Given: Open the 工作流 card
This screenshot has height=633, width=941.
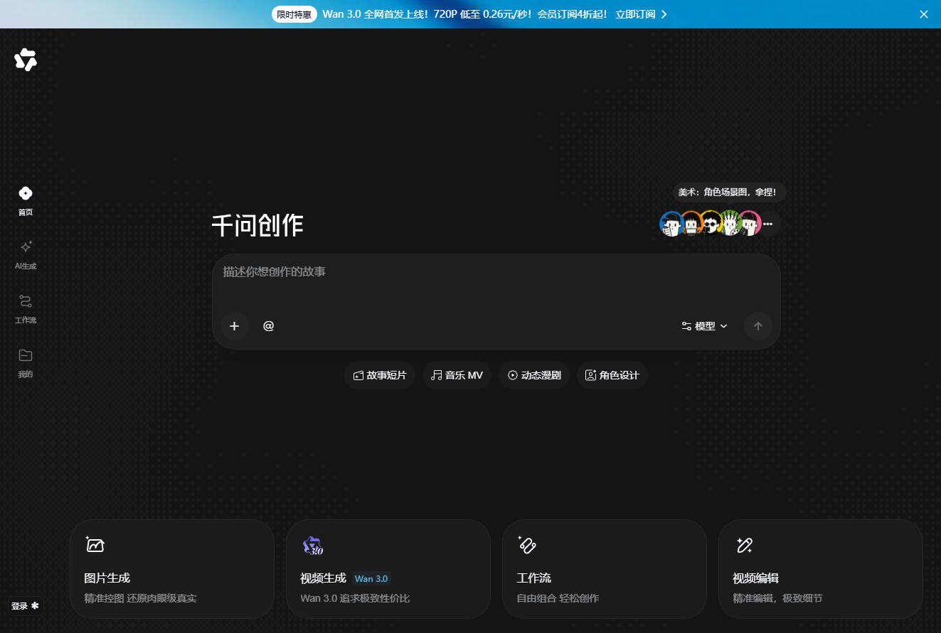Looking at the screenshot, I should (x=605, y=569).
